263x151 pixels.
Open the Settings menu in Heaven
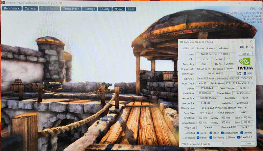90,9
